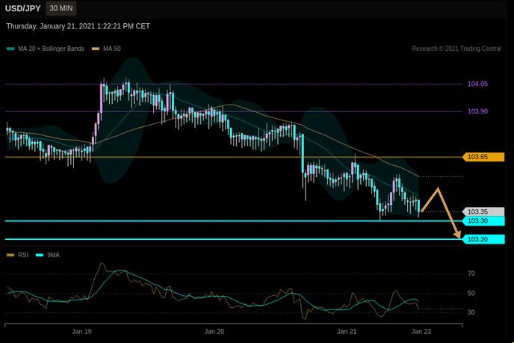Click the 9MA cyan color swatch
This screenshot has width=514, height=343.
[40, 255]
